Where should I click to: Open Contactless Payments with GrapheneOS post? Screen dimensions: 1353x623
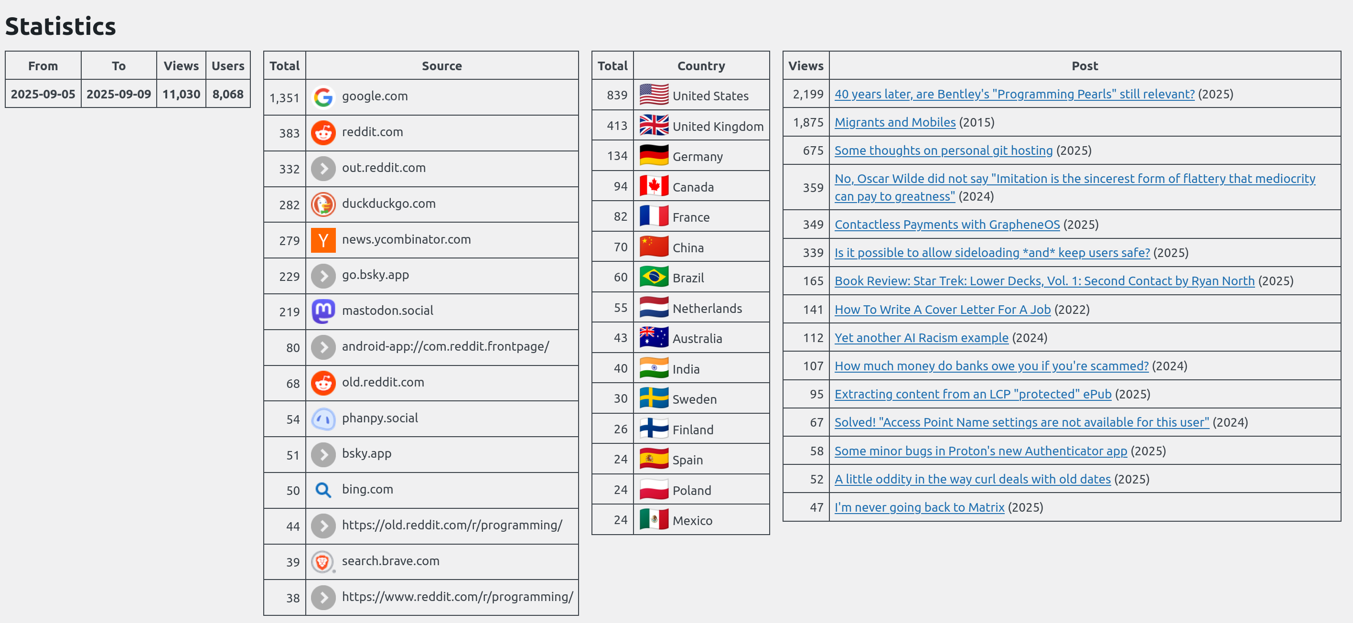(x=947, y=225)
